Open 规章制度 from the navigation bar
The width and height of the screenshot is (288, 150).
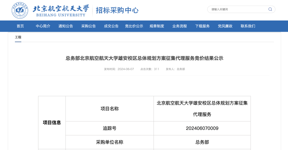157,26
